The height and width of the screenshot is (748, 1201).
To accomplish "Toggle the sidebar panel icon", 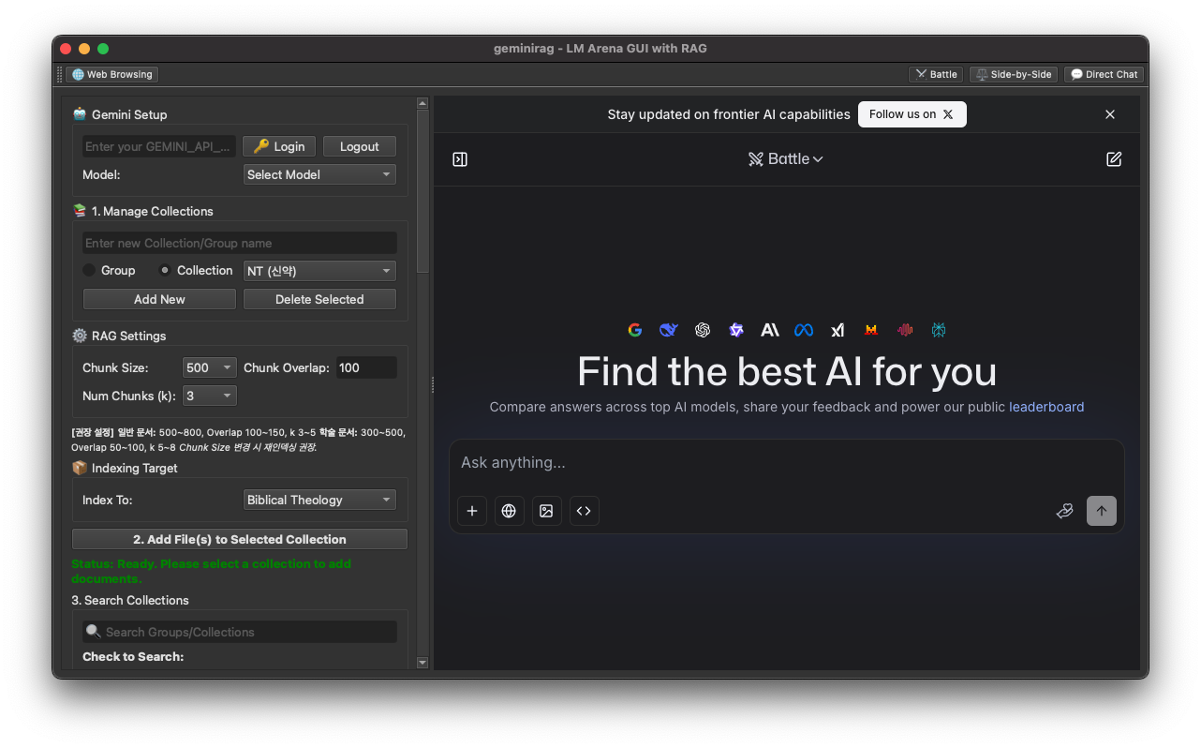I will coord(460,159).
